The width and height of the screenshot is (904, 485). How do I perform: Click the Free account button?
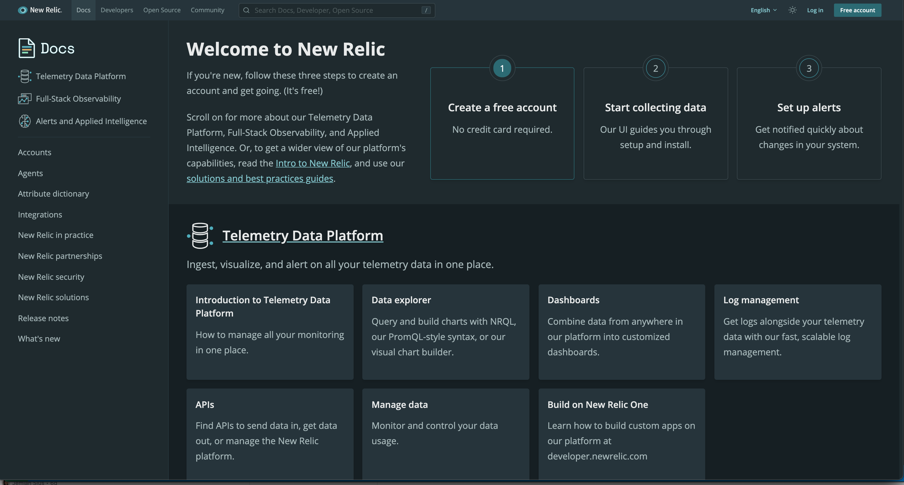tap(857, 10)
